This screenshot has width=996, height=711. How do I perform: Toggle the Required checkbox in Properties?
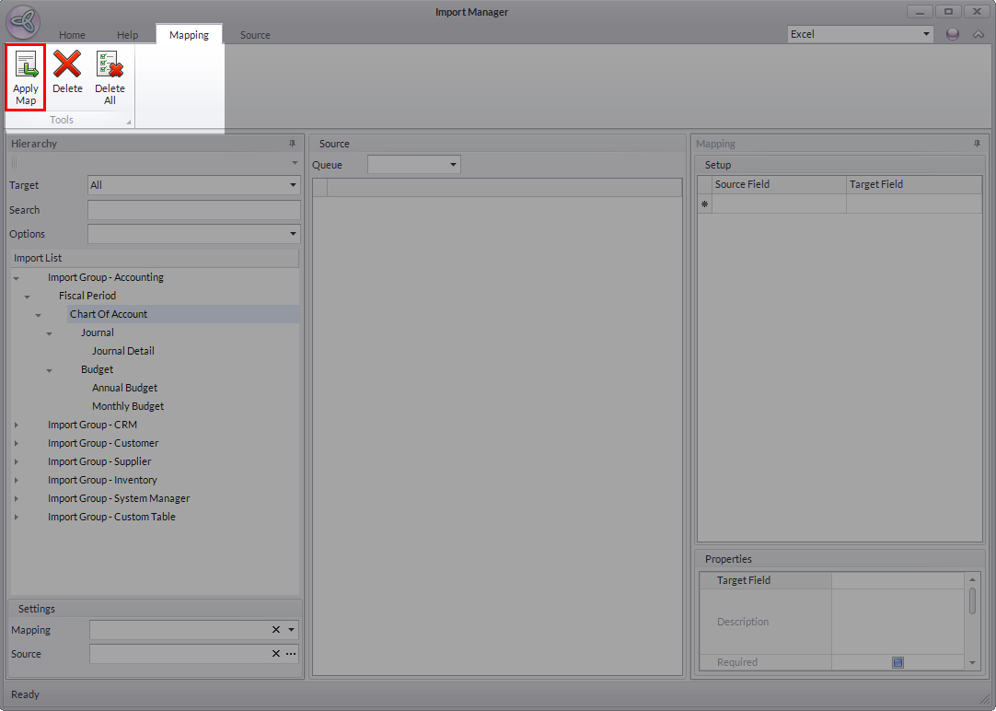click(898, 662)
